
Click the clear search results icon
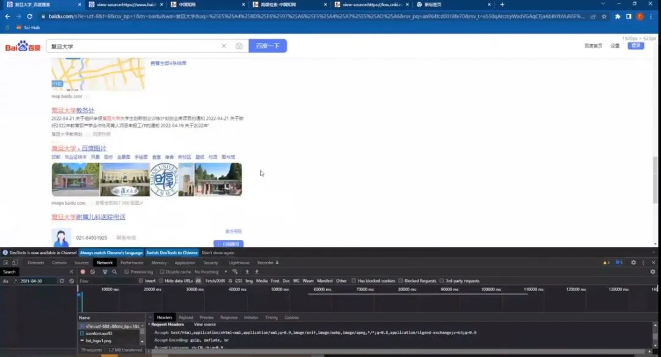pos(72,281)
